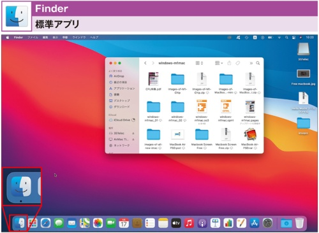Open System Preferences from the Dock
The width and height of the screenshot is (319, 233).
(267, 223)
